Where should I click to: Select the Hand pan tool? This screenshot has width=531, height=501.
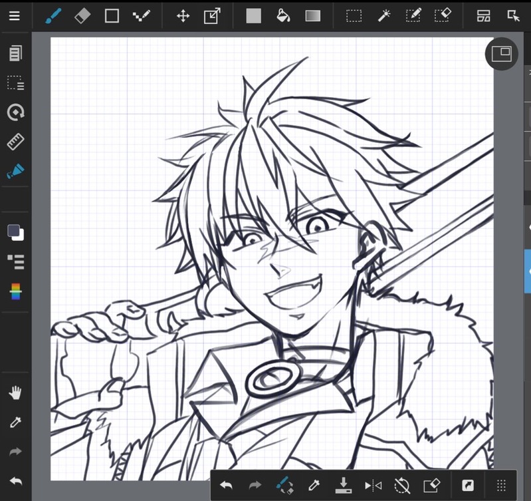tap(15, 393)
